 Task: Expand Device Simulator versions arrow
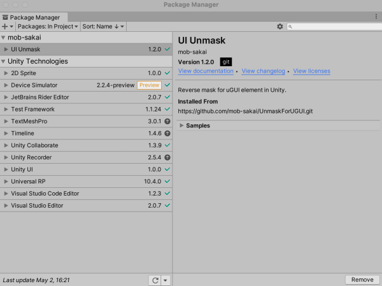6,85
